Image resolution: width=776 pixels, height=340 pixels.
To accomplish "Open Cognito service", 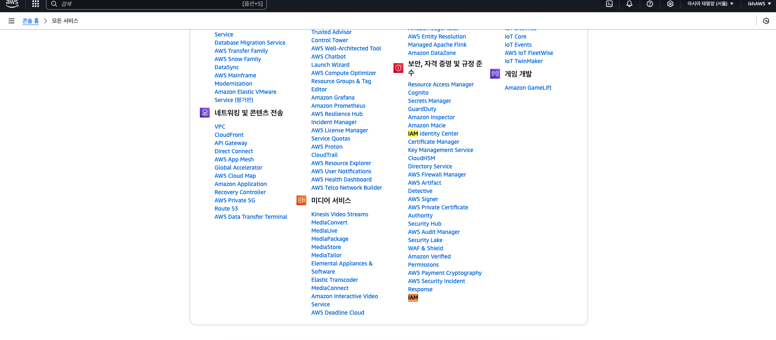I will pos(418,93).
